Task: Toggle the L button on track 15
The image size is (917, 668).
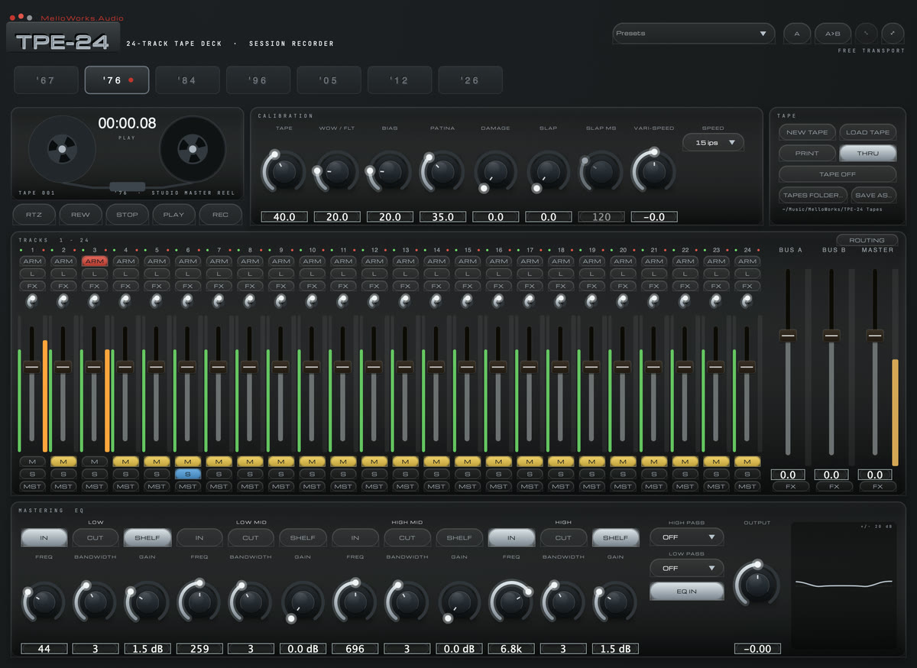Action: [468, 274]
